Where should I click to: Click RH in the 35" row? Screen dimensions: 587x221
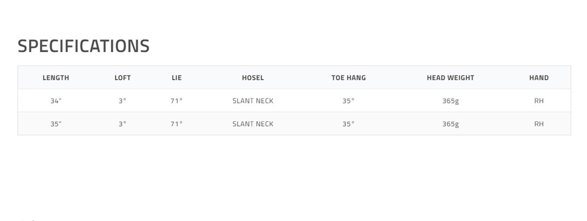coord(539,124)
